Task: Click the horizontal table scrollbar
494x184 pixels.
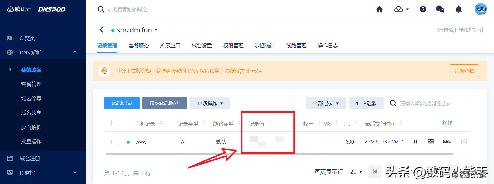Action: tap(279, 154)
